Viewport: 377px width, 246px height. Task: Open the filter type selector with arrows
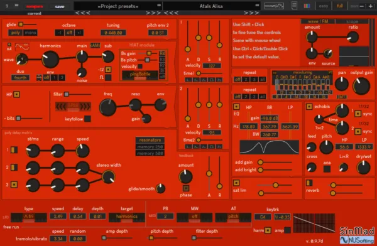pyautogui.click(x=73, y=107)
